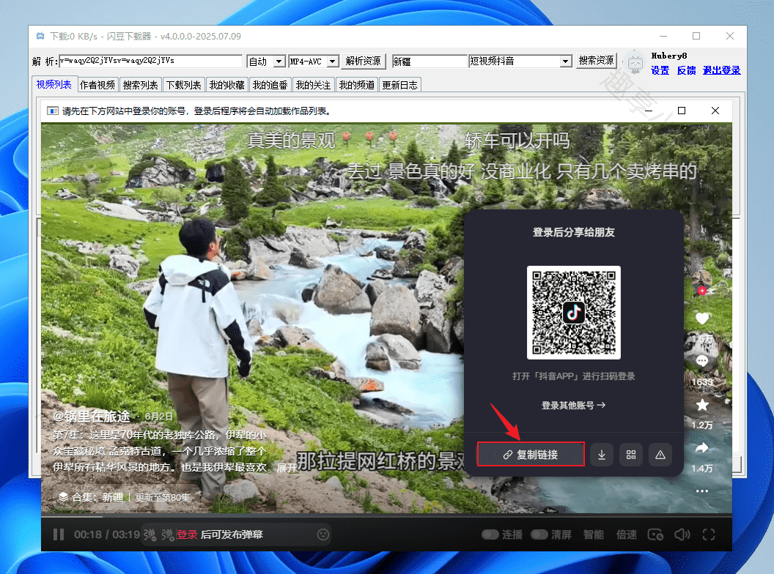
Task: Mute the video volume
Action: (x=682, y=534)
